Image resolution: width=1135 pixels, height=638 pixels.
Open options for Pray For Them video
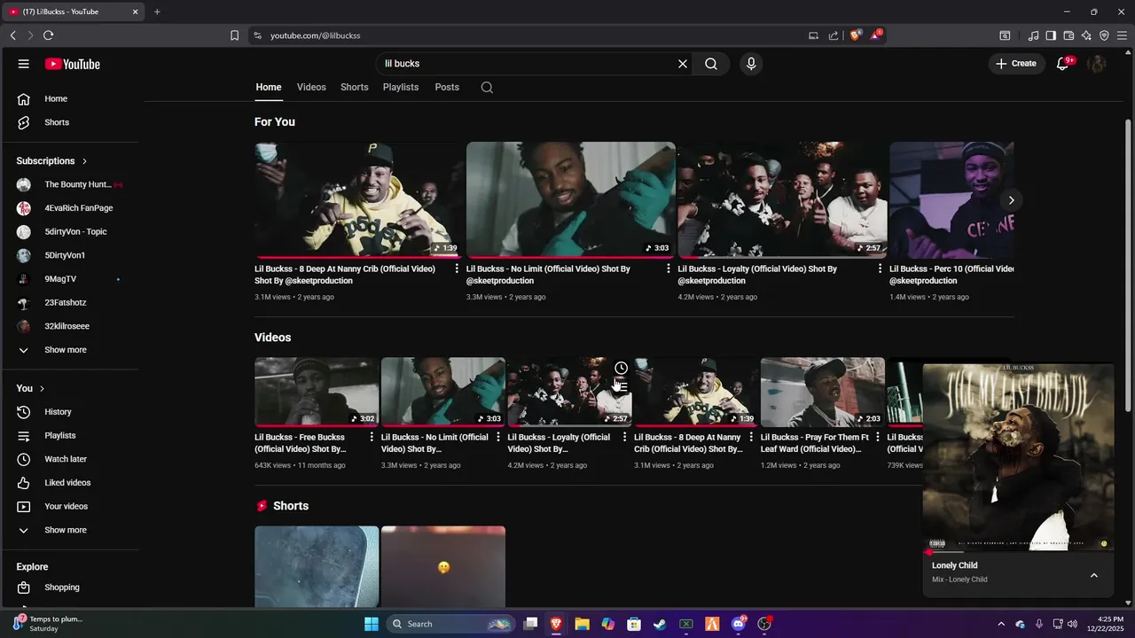pos(878,437)
